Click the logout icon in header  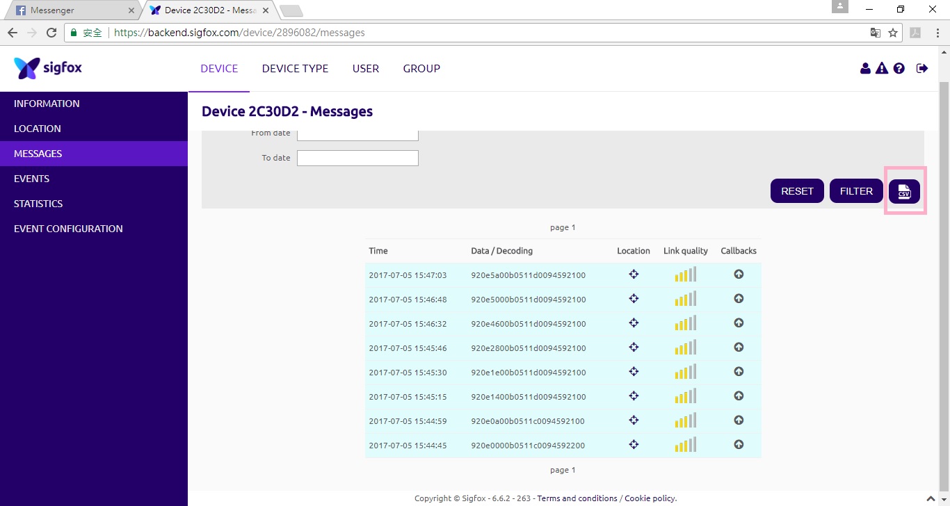(x=922, y=68)
